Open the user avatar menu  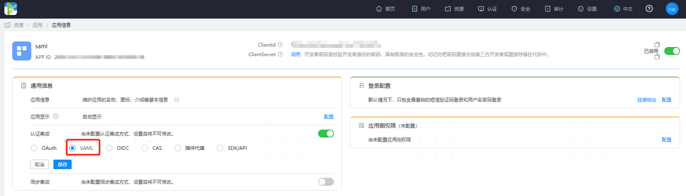pos(672,9)
